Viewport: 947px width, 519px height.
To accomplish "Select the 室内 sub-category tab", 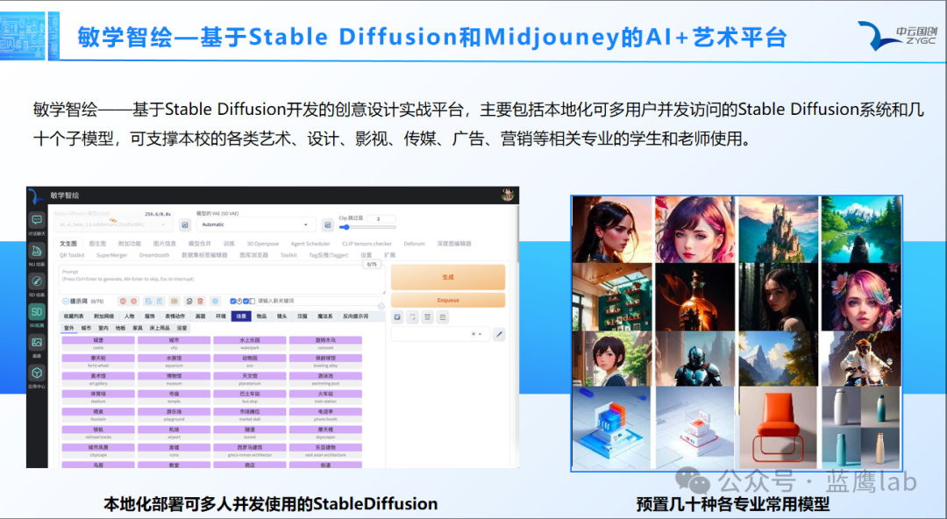I will 103,328.
